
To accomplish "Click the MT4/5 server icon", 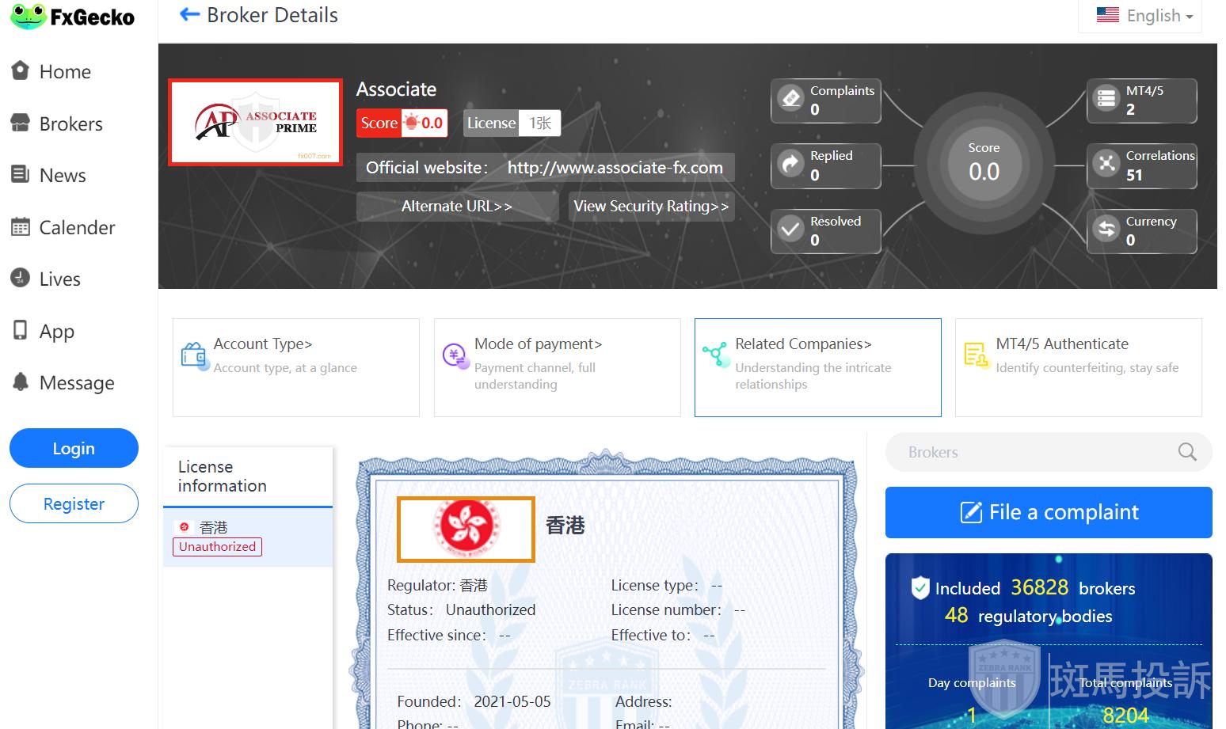I will click(1106, 100).
